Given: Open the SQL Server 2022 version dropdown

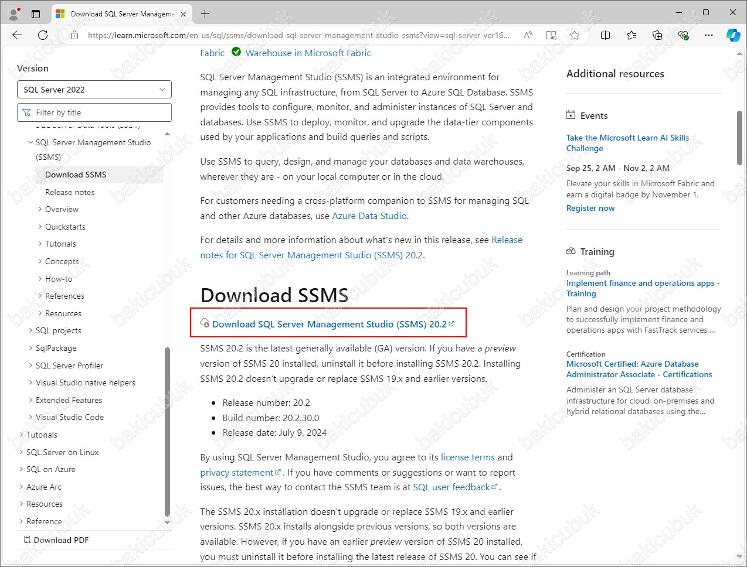Looking at the screenshot, I should coord(94,90).
